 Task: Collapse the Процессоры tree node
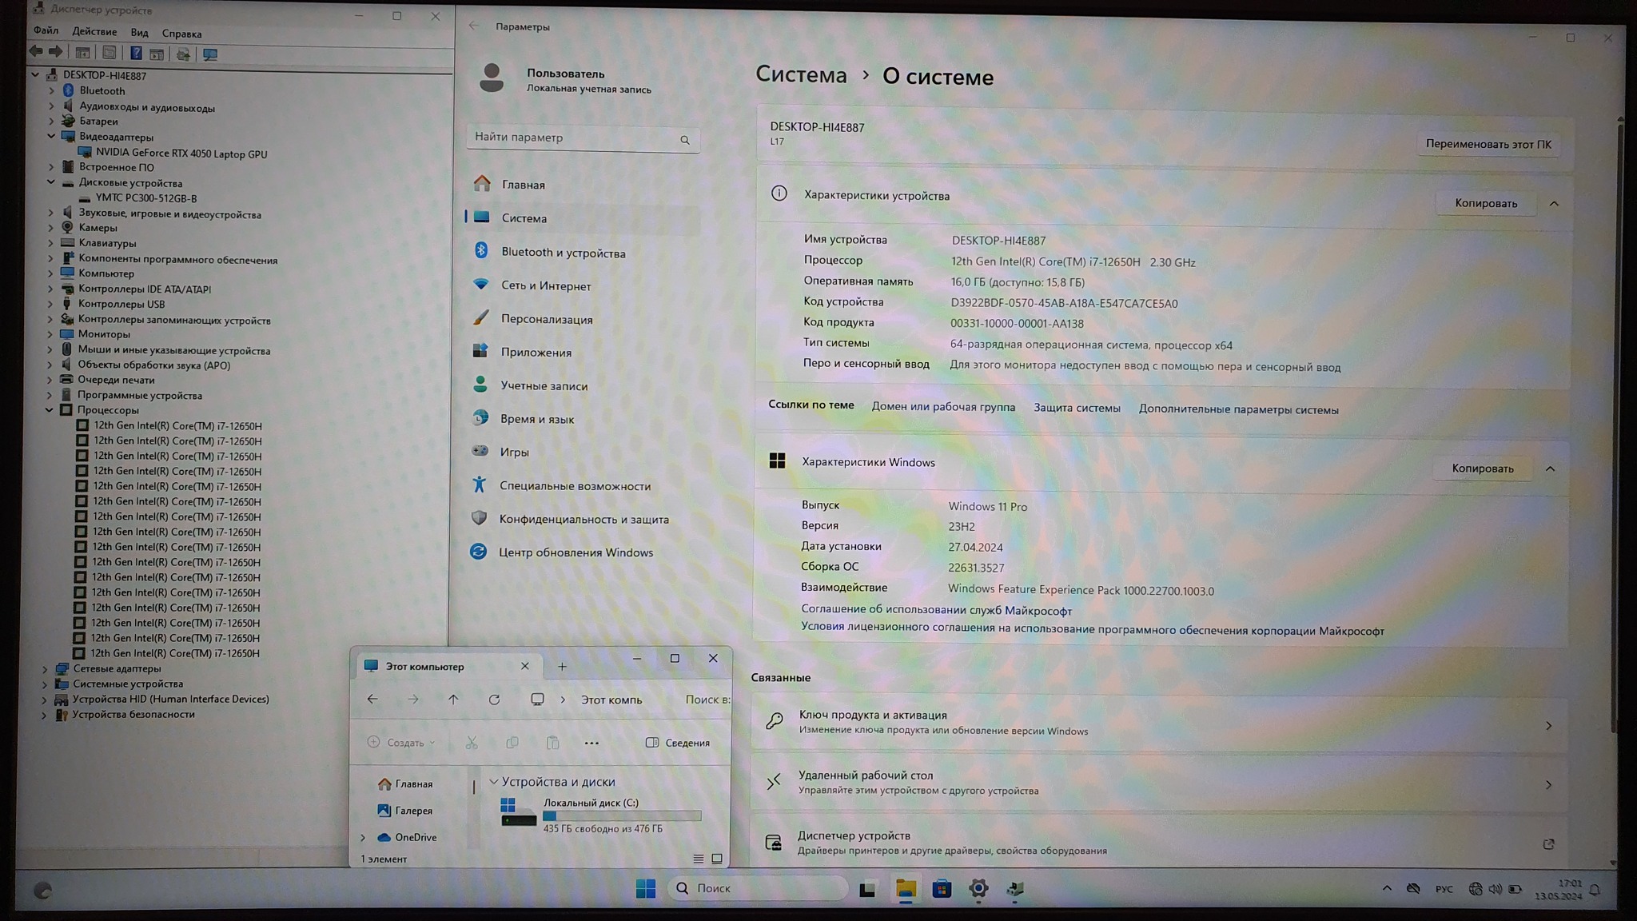(50, 410)
